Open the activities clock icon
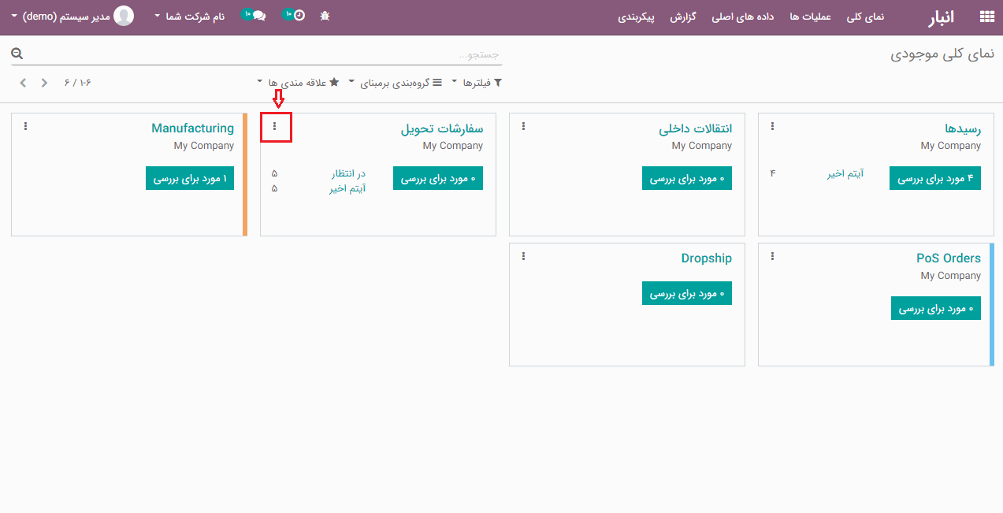Screen dimensions: 1003x513 point(299,16)
